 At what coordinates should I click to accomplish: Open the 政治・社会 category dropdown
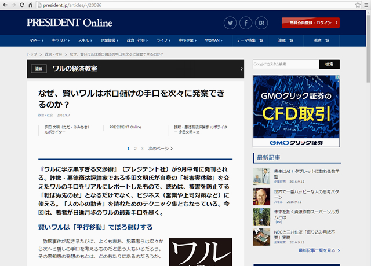[138, 40]
